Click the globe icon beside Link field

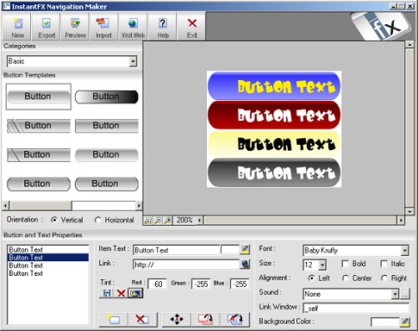[245, 264]
